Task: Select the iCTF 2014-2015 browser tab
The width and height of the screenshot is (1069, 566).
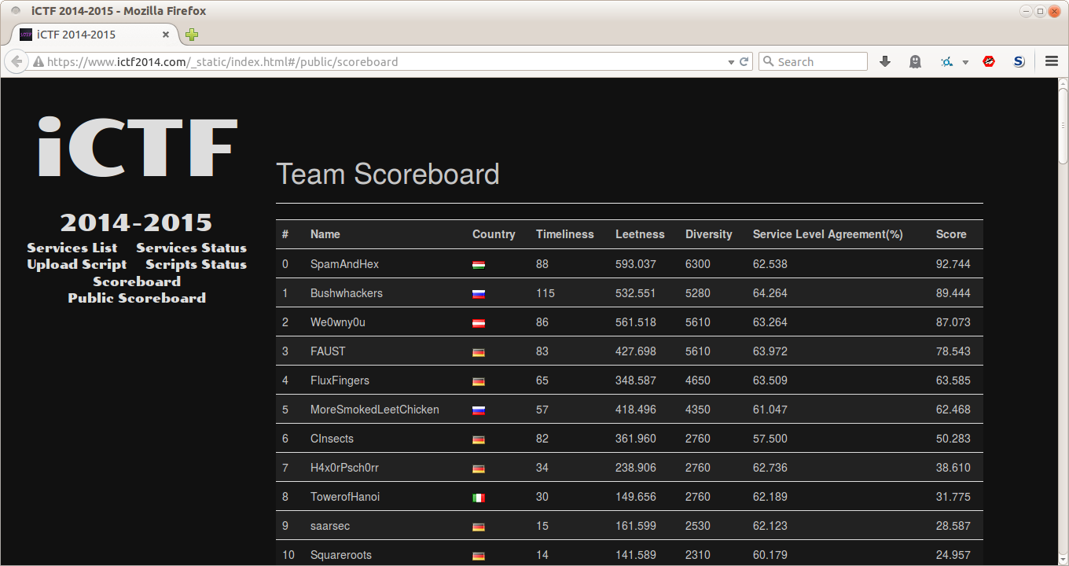Action: (94, 35)
